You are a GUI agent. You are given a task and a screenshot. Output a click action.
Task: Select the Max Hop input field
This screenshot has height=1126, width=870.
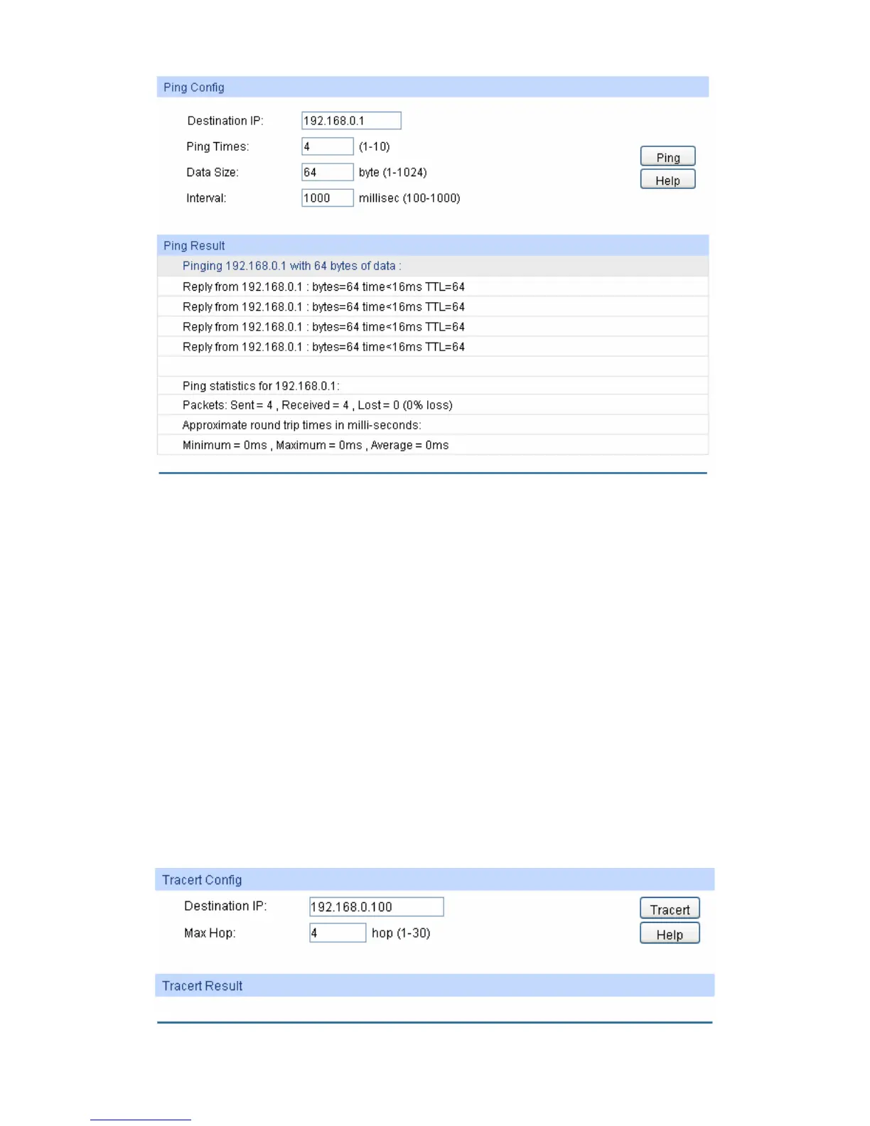click(x=338, y=933)
